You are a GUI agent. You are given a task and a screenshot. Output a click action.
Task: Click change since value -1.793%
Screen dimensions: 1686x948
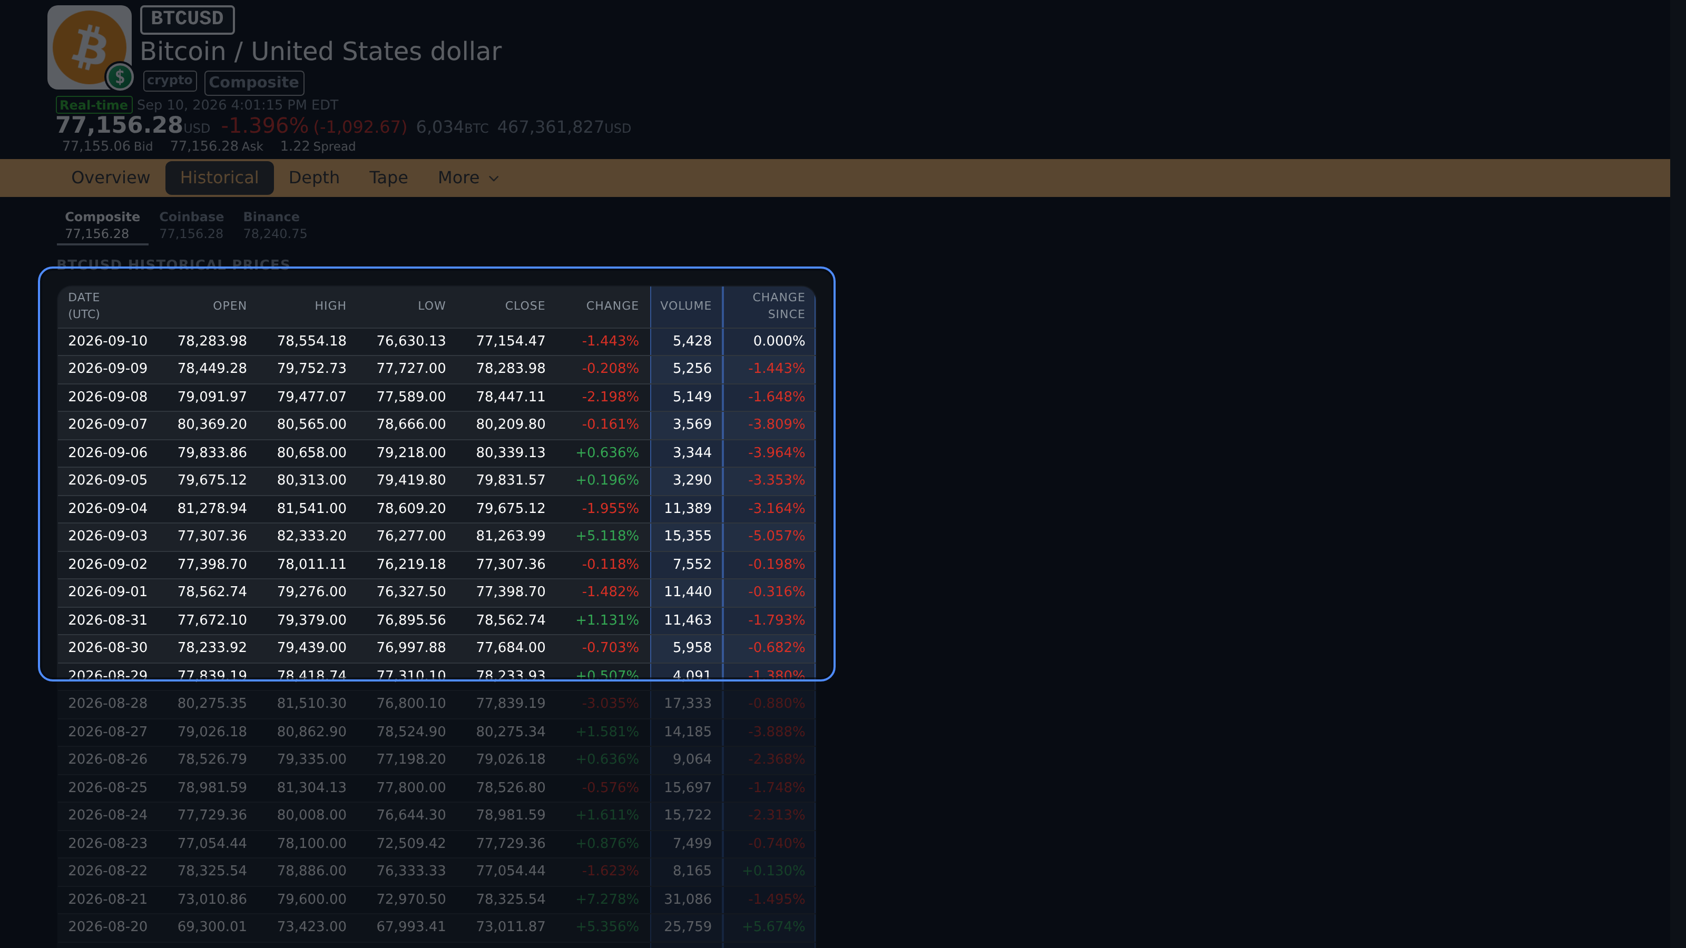(x=776, y=619)
